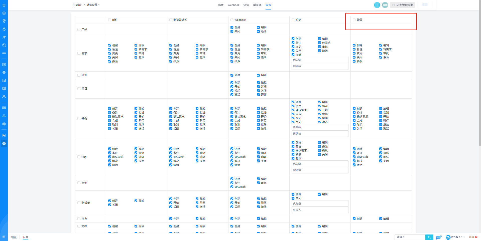Focus the 请输入 search input field
481x241 pixels.
coord(410,237)
